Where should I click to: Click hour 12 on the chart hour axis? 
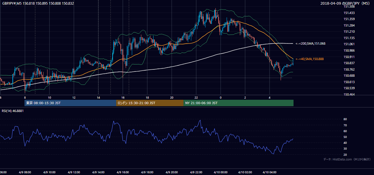[74, 98]
